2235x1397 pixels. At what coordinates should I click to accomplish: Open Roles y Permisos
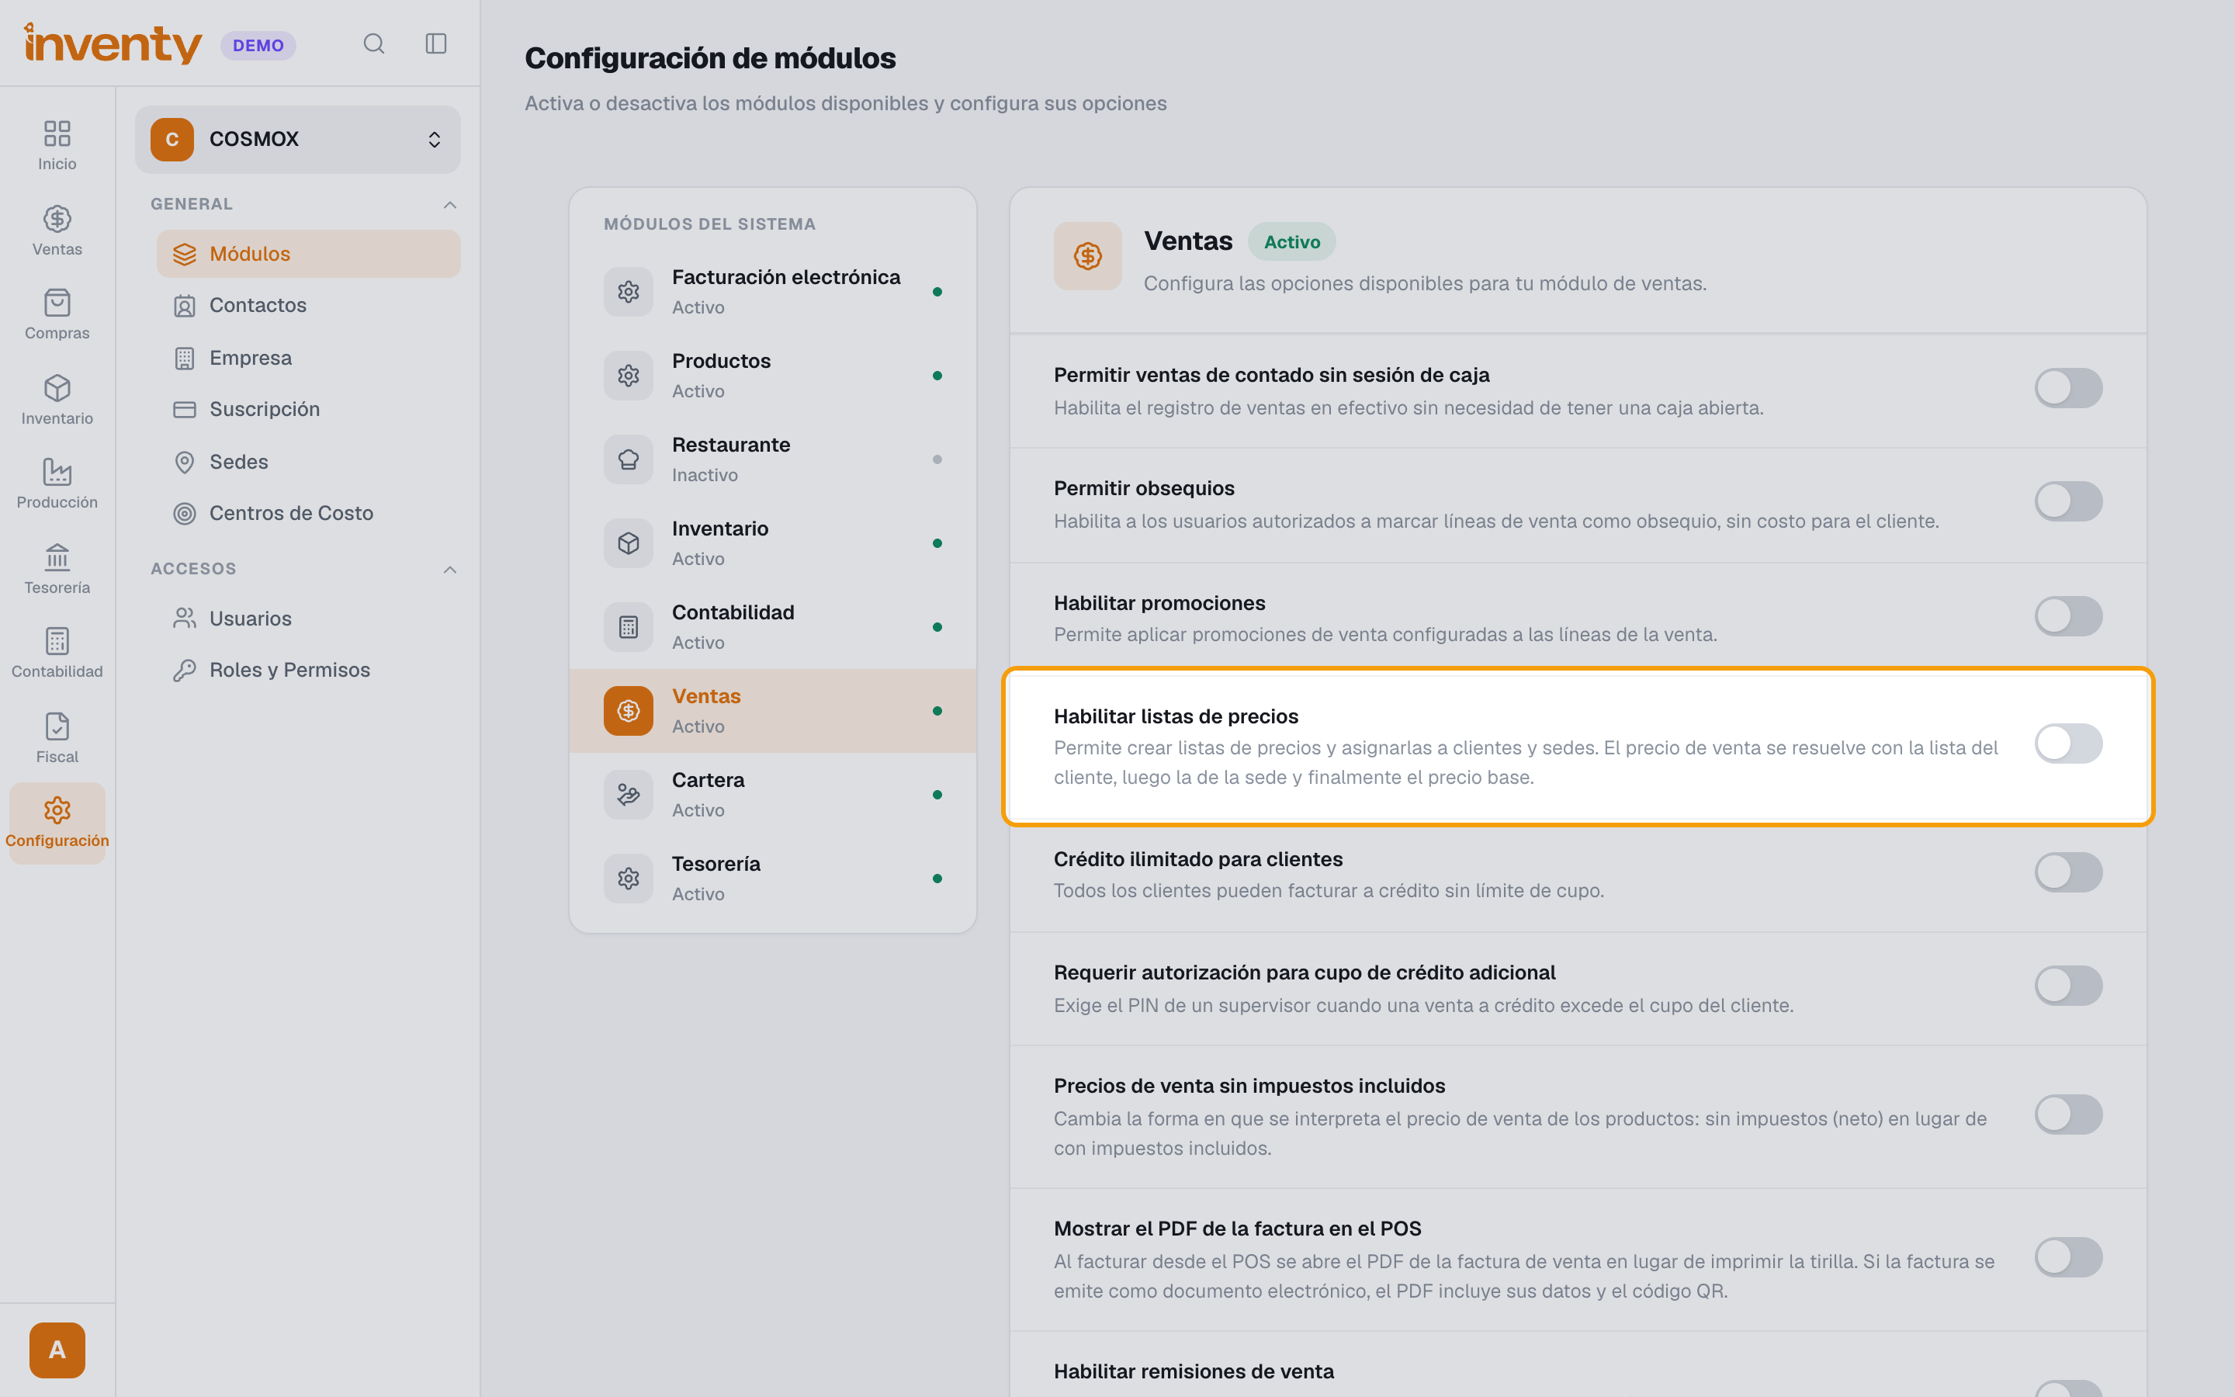pyautogui.click(x=308, y=671)
